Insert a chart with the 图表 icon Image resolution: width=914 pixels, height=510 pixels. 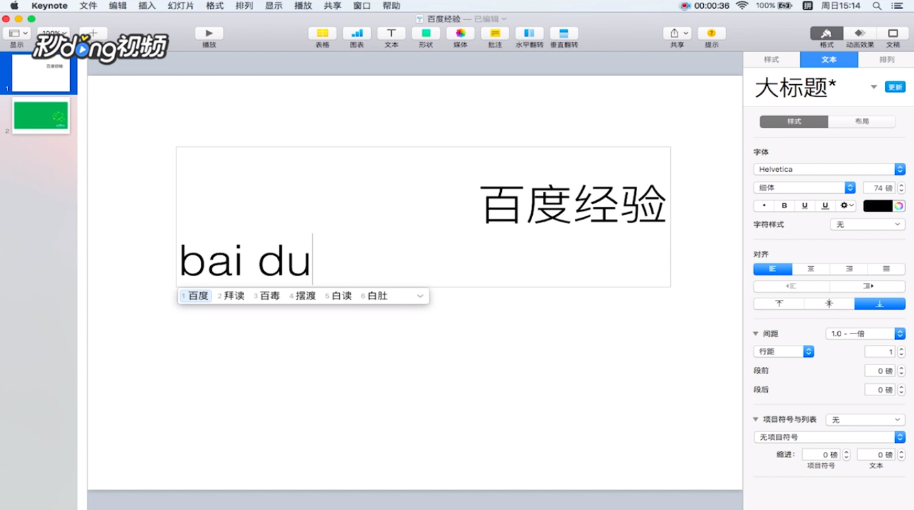click(x=357, y=33)
